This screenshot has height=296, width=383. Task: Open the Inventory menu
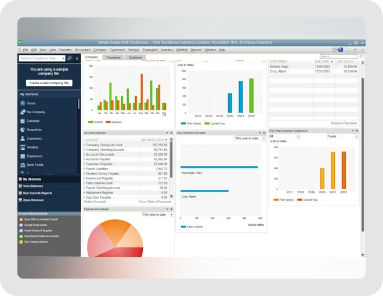(167, 50)
